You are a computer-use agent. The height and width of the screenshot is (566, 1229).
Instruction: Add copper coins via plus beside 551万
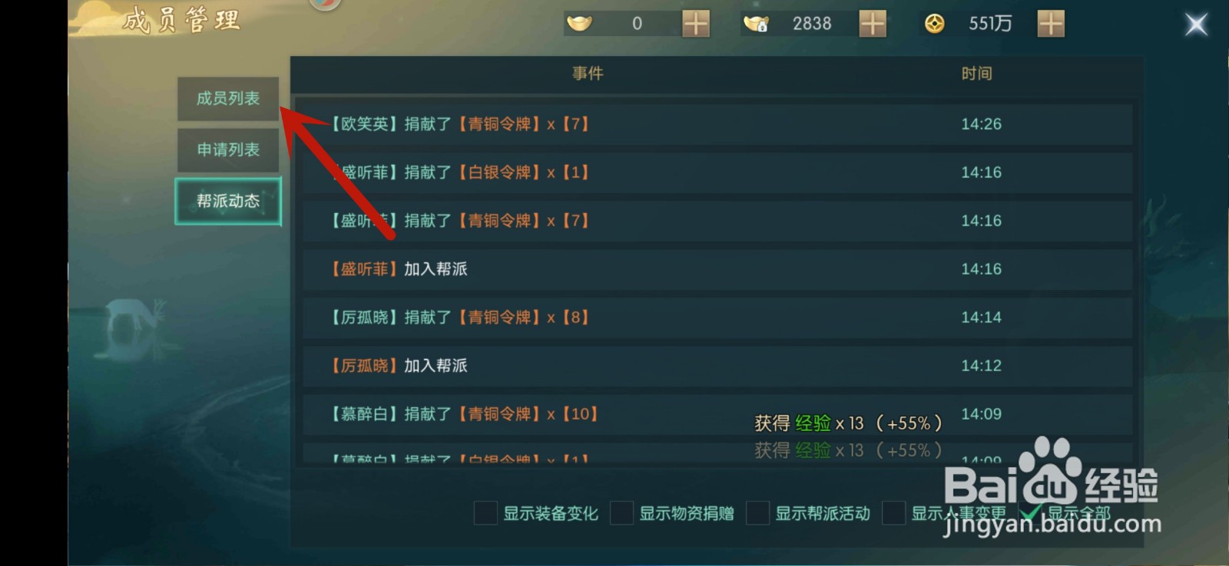point(1051,24)
